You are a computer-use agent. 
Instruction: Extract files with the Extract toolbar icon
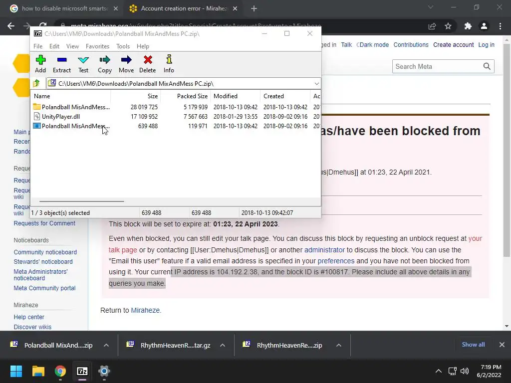(61, 64)
